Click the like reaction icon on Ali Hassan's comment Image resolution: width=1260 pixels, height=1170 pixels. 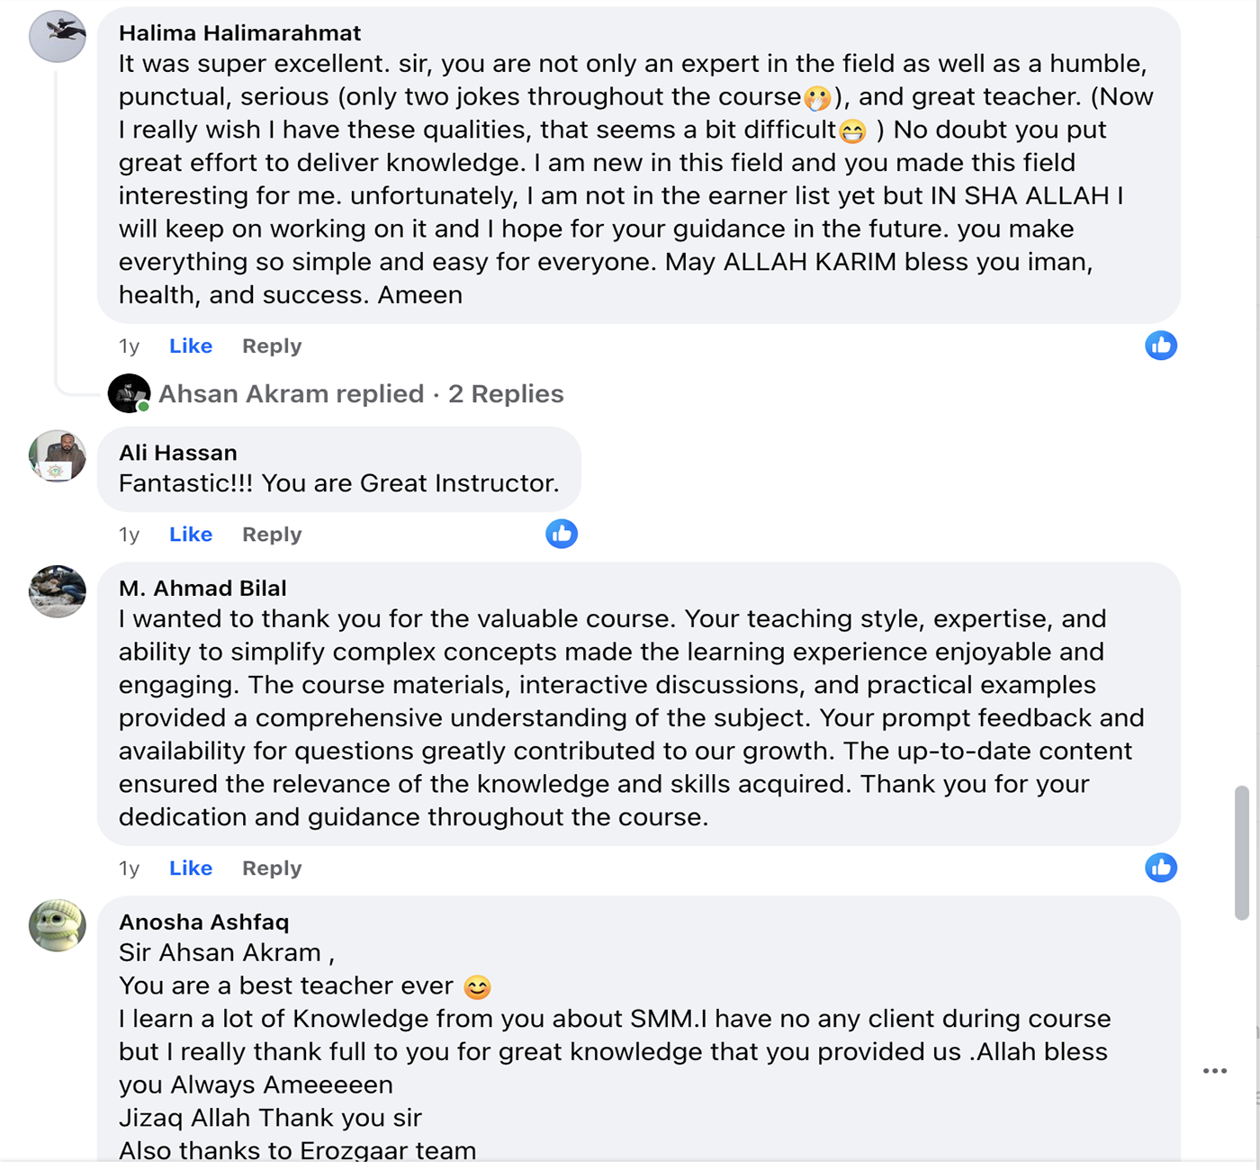[562, 534]
